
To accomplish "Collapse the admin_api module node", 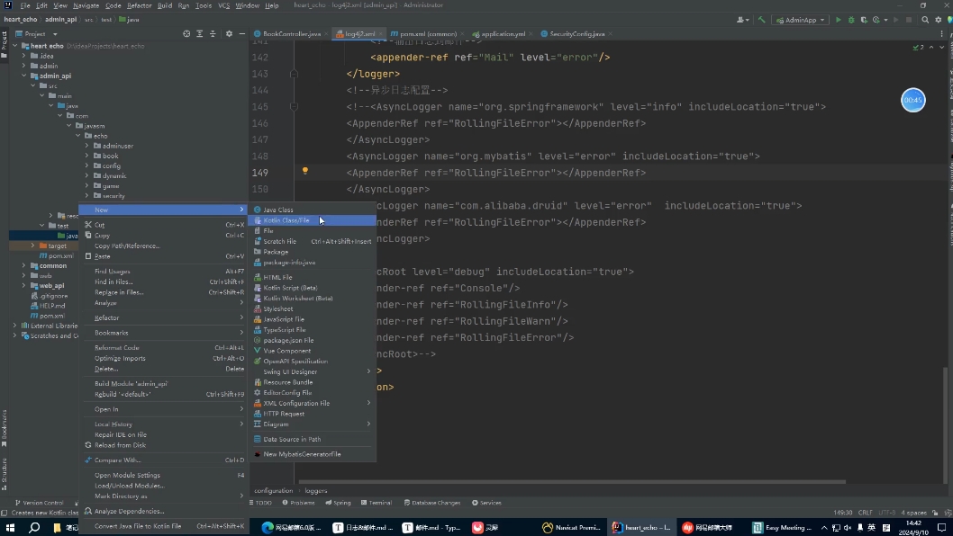I will [x=24, y=76].
